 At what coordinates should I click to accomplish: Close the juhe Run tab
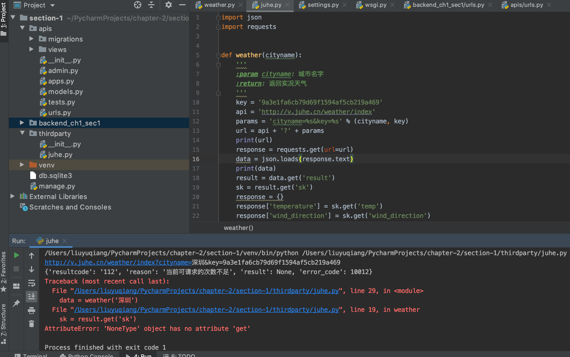coord(65,241)
